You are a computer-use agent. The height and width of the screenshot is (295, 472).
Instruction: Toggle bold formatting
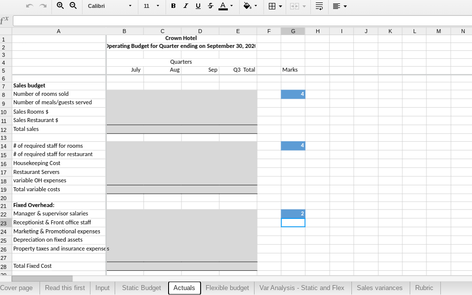tap(173, 6)
